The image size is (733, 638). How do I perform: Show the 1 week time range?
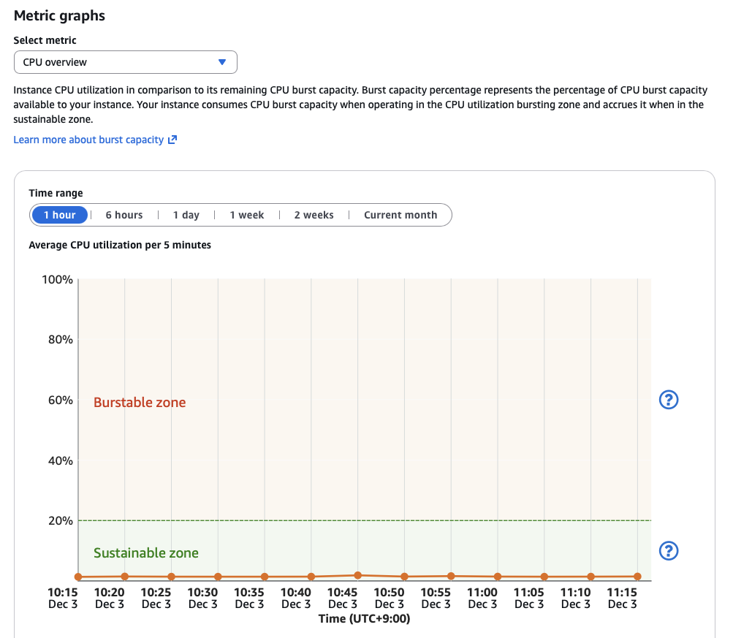point(246,215)
